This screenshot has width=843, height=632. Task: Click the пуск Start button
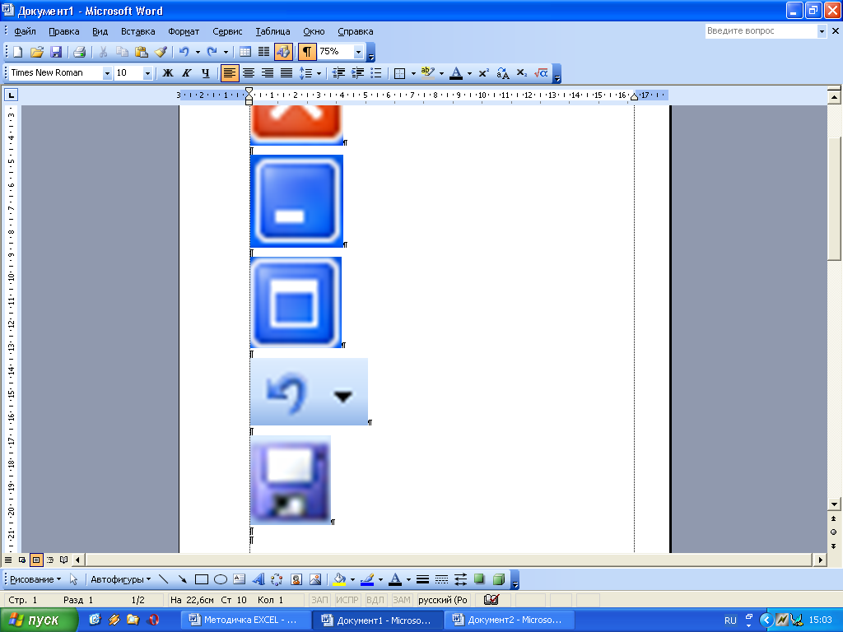coord(39,620)
